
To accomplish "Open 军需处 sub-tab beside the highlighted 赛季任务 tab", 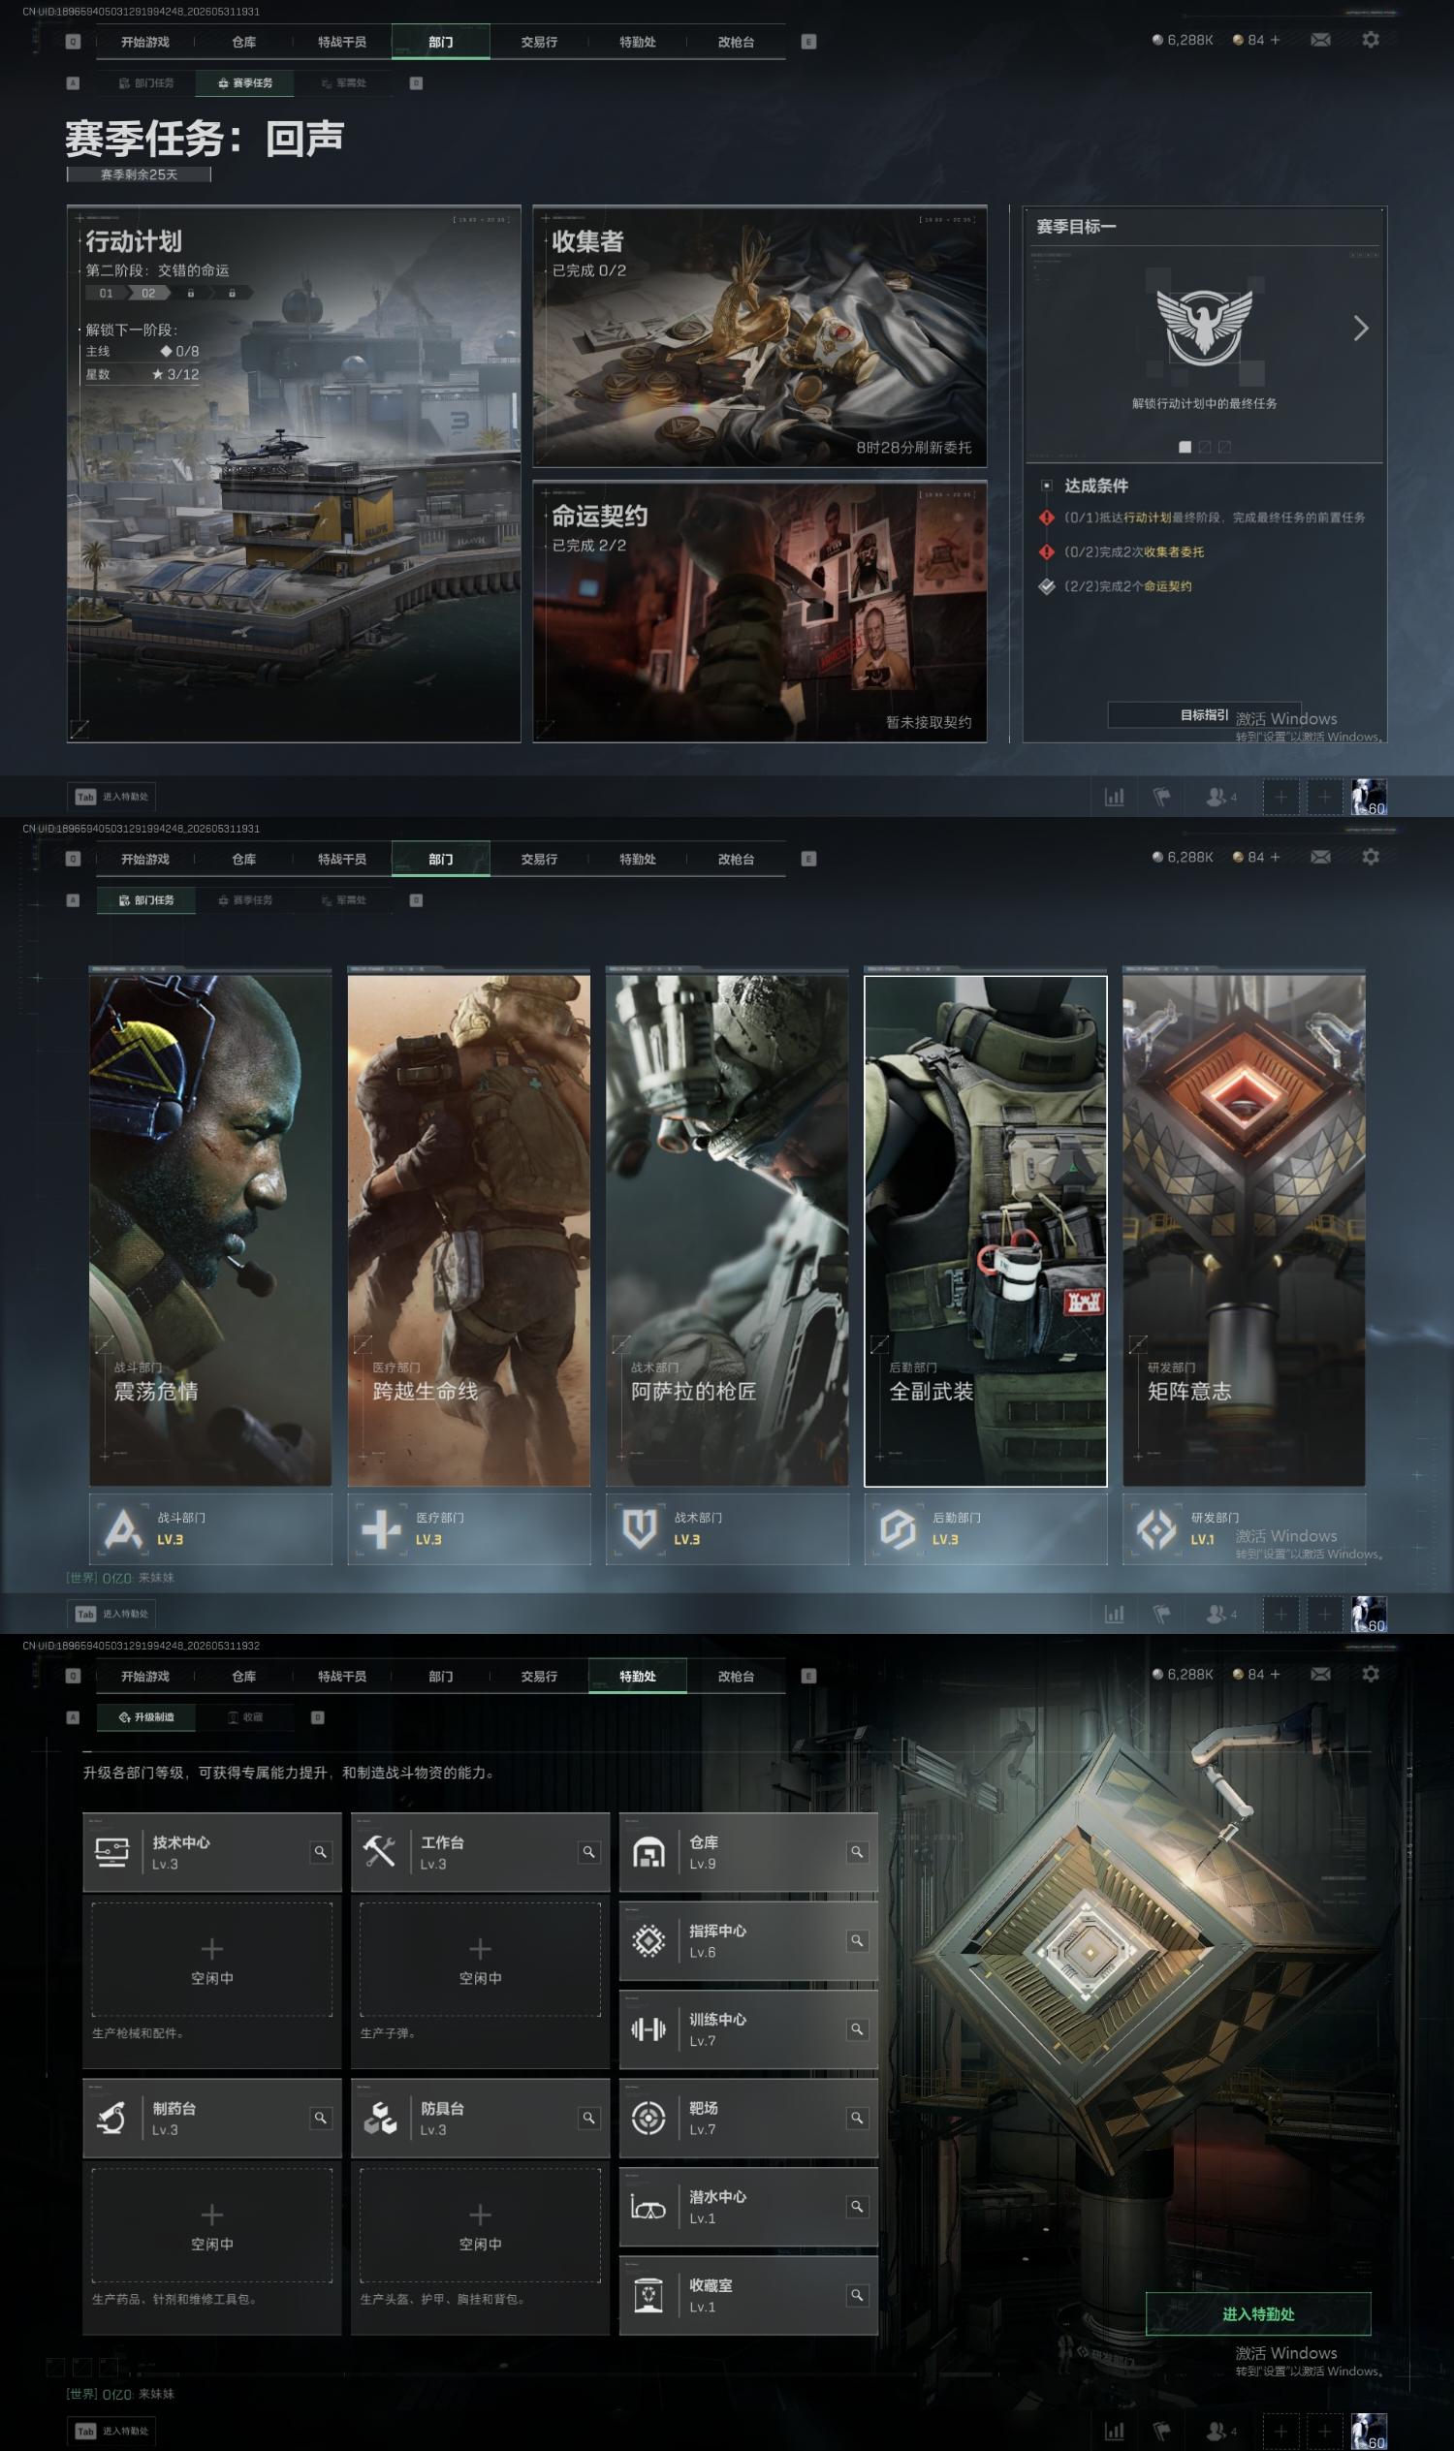I will [x=344, y=83].
